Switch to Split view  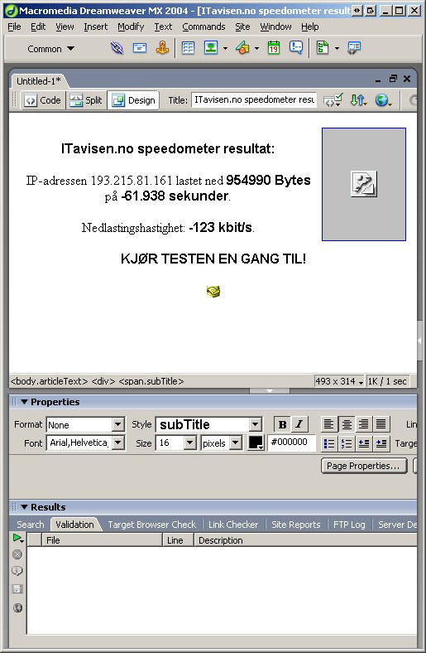(86, 100)
